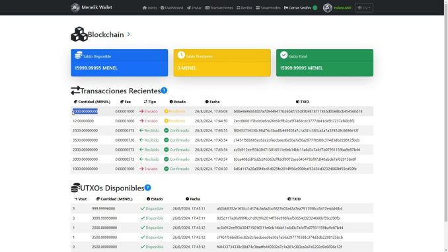This screenshot has height=252, width=448.
Task: Open help icon beside Transacciones Recientes
Action: (x=164, y=91)
